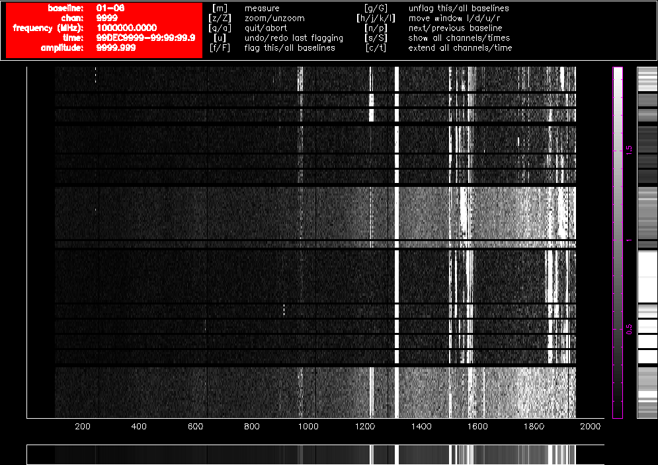Viewport: 658px width, 465px height.
Task: Choose undo/redo last flagging
Action: click(294, 38)
